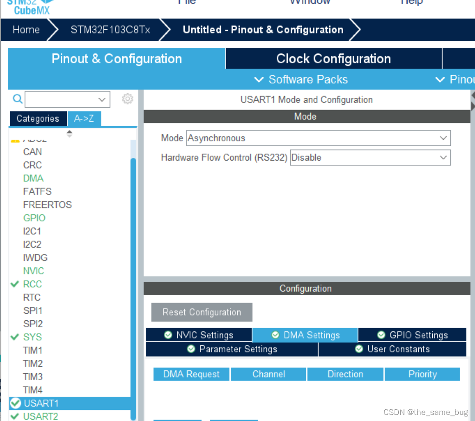The height and width of the screenshot is (421, 475).
Task: Select SPI1 in the peripheral list
Action: click(x=33, y=311)
